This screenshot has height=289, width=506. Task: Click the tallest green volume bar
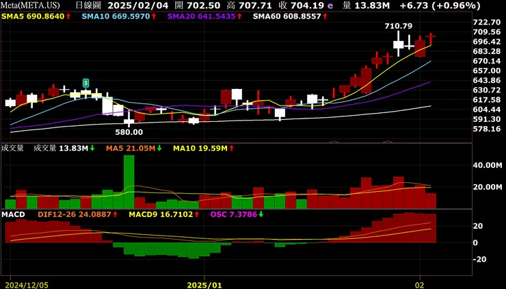point(129,181)
